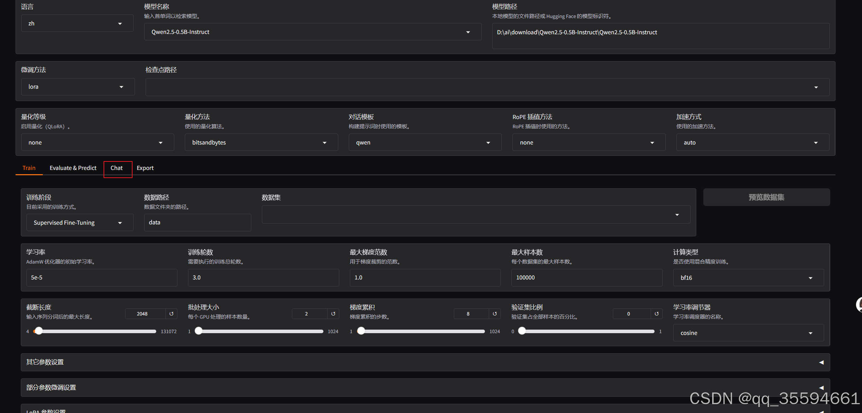Open 计算类型 (compute type) bf16 dropdown
862x413 pixels.
pos(748,278)
